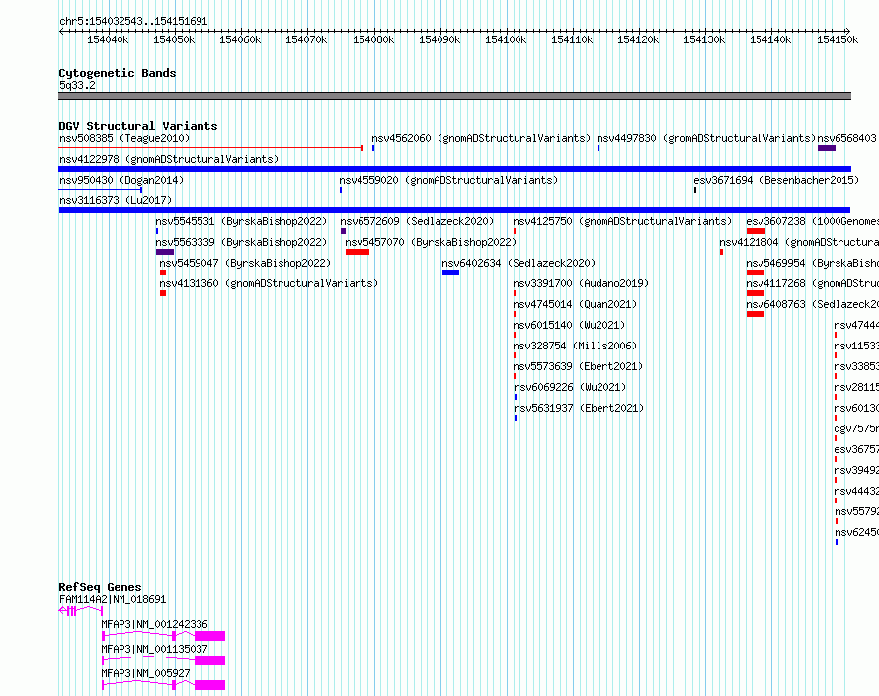Click the gray 5q33.2 cytogenetic band bar

coord(454,96)
